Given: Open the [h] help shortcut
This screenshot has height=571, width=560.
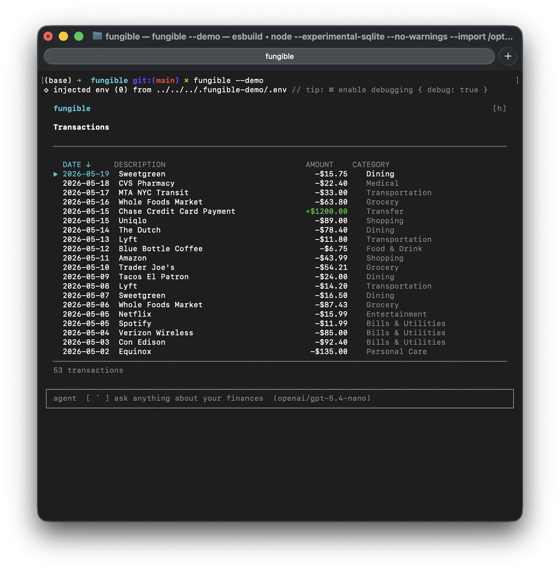Looking at the screenshot, I should click(x=499, y=108).
